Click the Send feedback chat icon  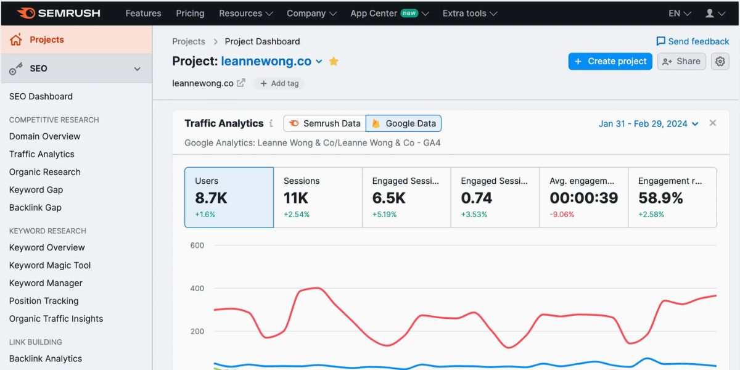pos(660,41)
